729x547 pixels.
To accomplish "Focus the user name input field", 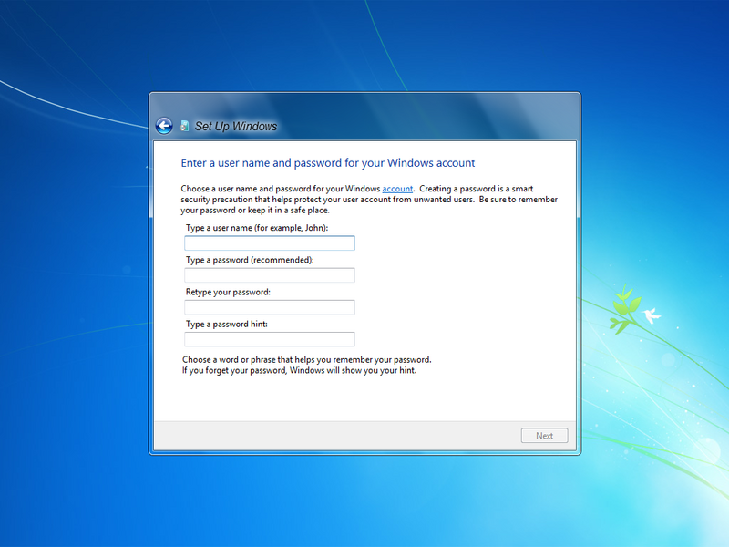I will pos(270,243).
